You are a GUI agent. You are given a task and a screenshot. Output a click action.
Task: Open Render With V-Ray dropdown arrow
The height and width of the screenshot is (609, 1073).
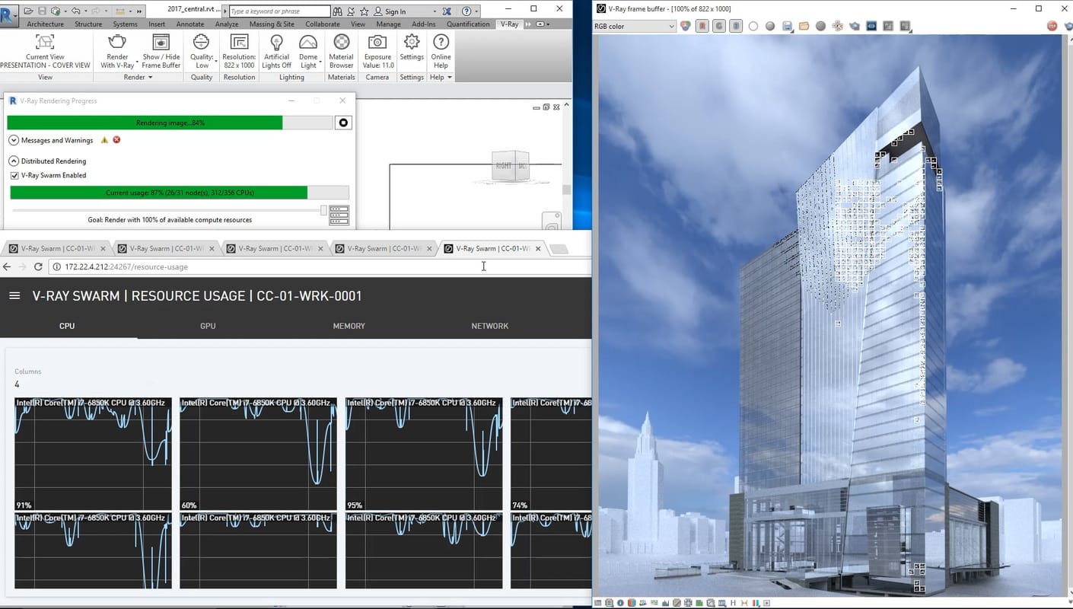tap(137, 61)
